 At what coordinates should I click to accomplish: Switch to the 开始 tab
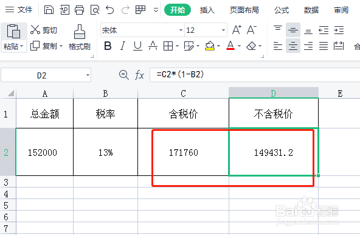178,10
